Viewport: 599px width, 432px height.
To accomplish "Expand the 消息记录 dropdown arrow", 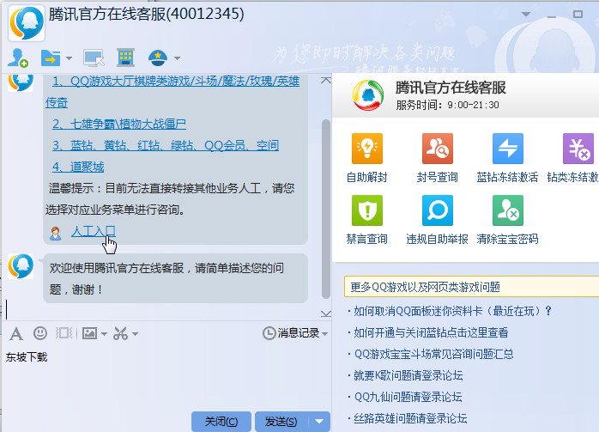I will tap(324, 334).
